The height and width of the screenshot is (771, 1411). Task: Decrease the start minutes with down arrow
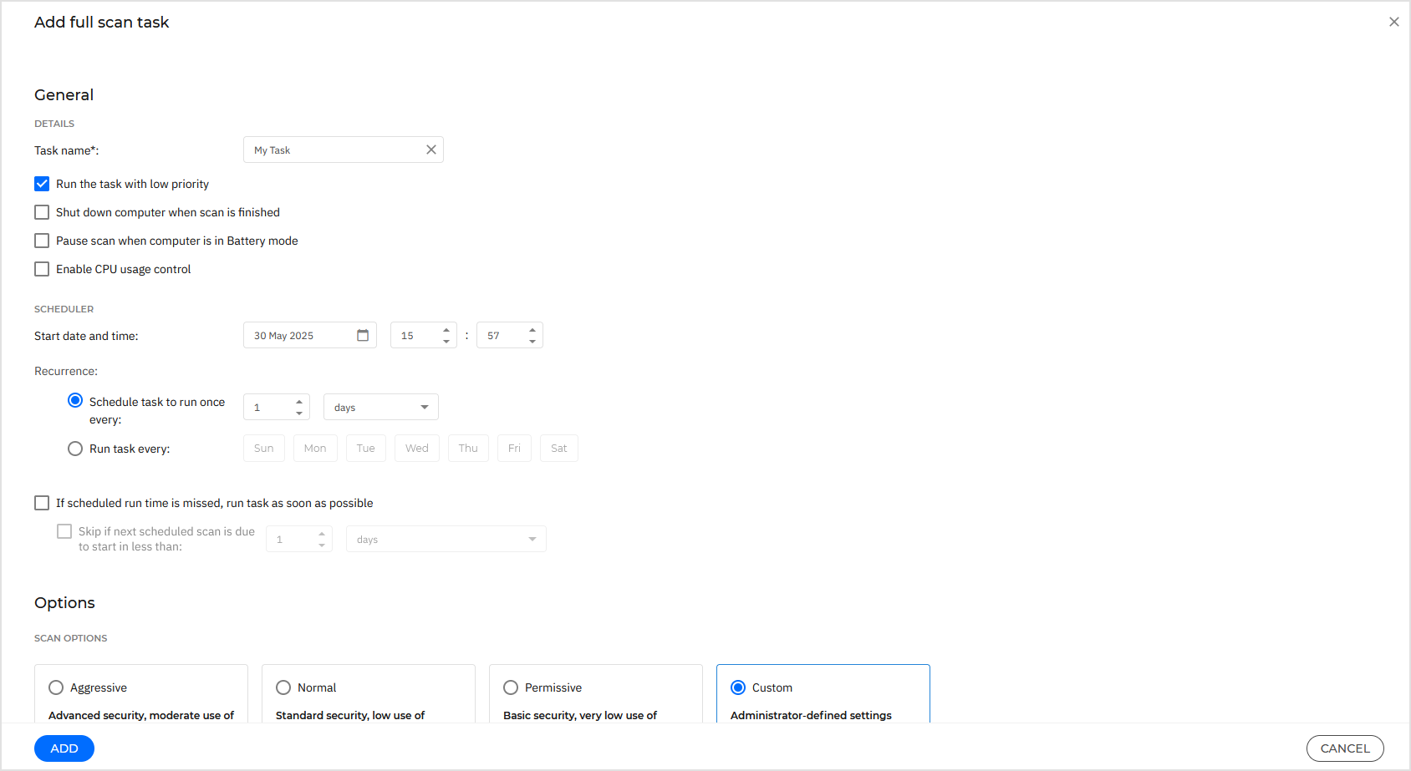click(x=532, y=341)
